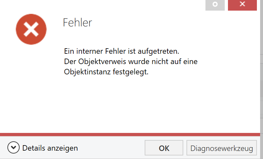Click the 'Fehler' dialog heading
Image resolution: width=263 pixels, height=159 pixels.
(77, 23)
